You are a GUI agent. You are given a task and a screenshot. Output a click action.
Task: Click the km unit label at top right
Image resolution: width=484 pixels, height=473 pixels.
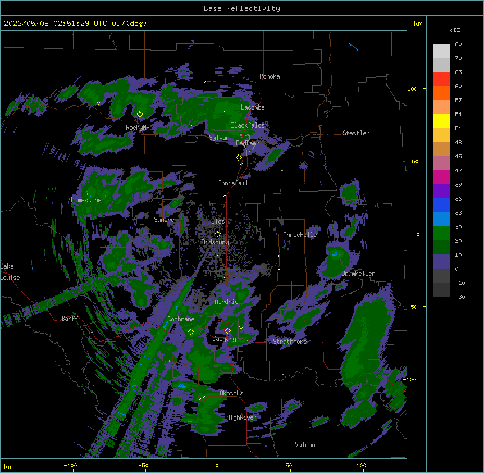418,24
